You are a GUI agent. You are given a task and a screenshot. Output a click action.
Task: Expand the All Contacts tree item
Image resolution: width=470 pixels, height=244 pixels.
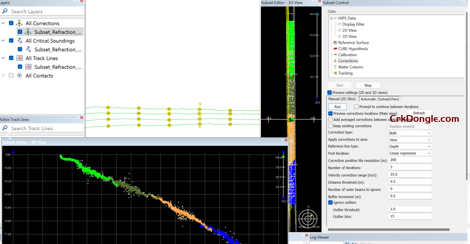[x=3, y=75]
